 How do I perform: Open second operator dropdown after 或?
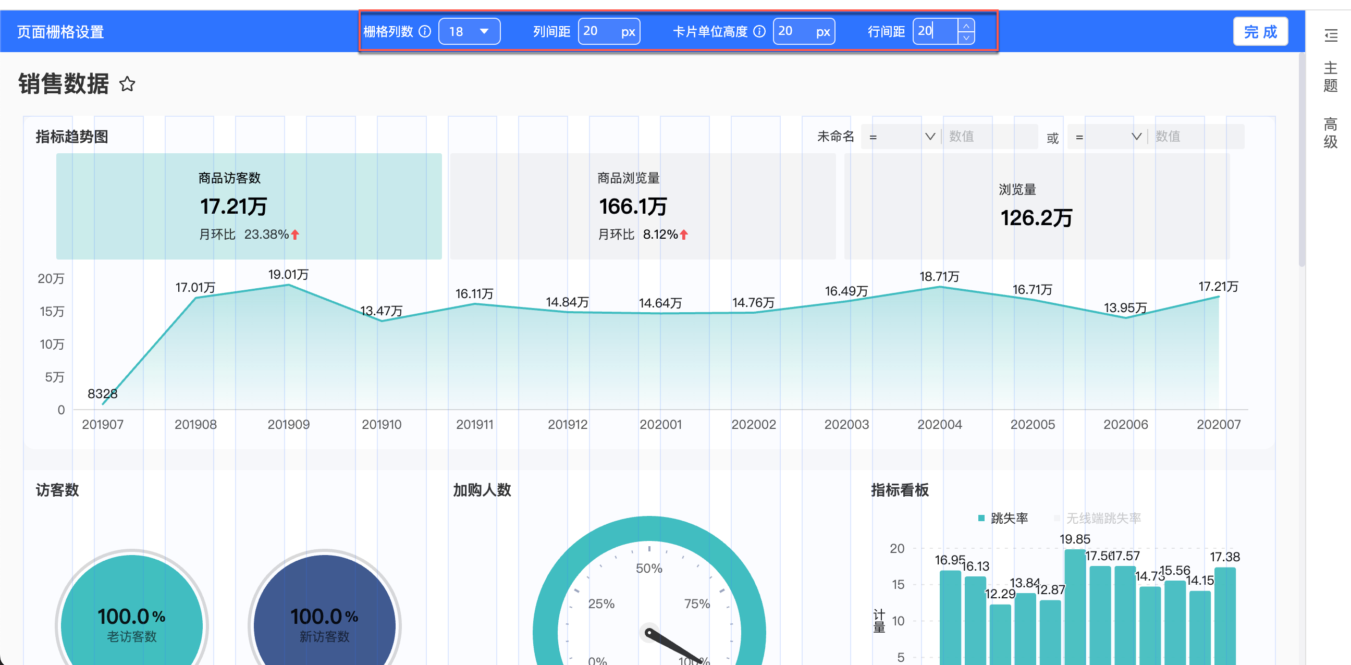(x=1107, y=137)
